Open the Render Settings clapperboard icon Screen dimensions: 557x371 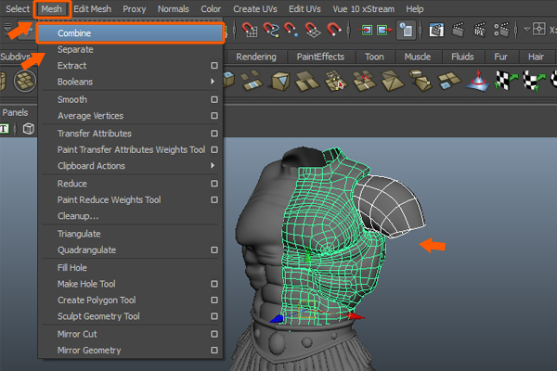pos(502,30)
